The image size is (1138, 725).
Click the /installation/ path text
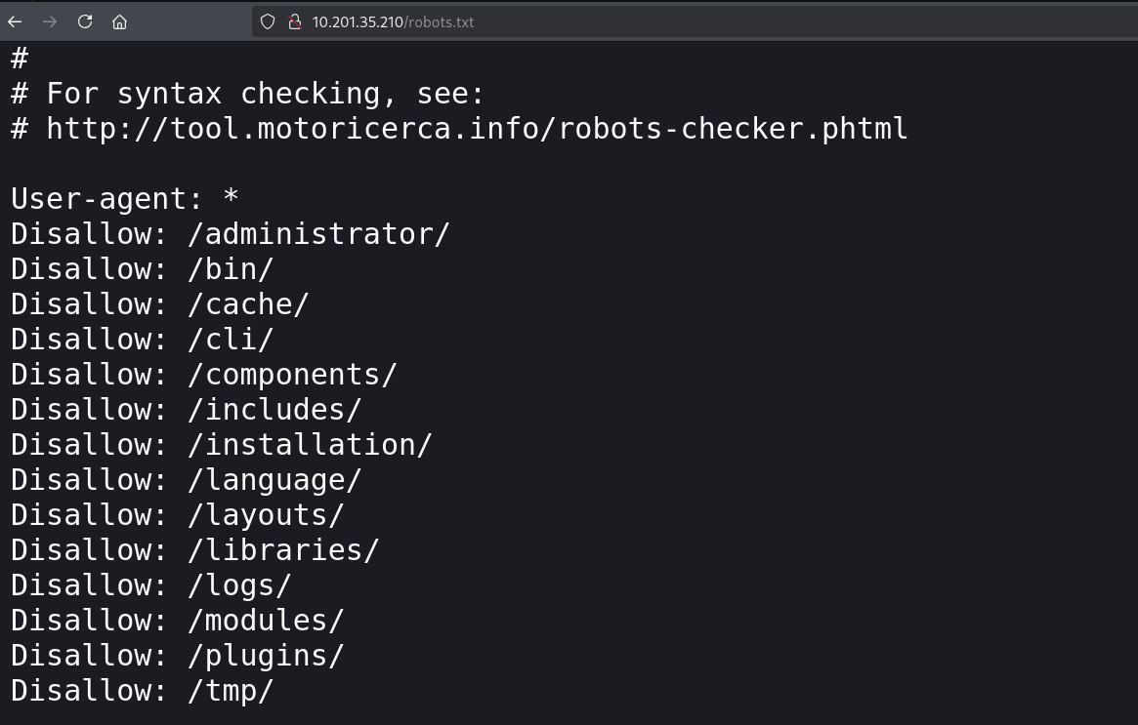coord(310,445)
